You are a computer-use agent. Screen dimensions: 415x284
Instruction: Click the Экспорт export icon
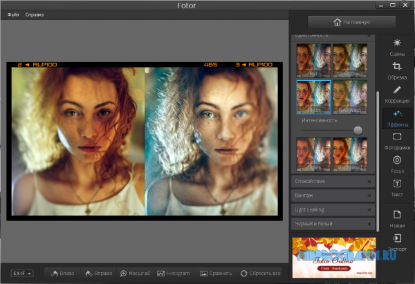click(x=397, y=242)
